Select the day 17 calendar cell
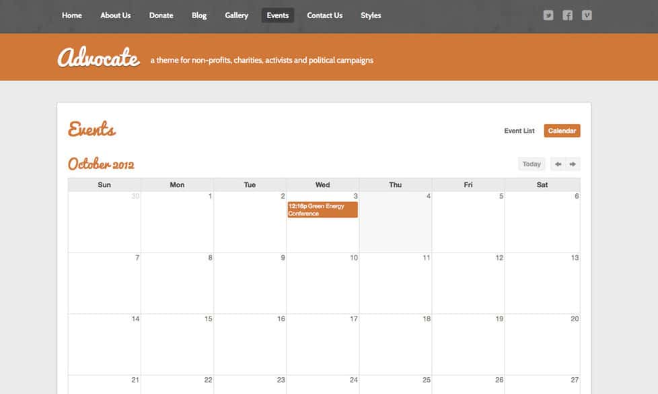Viewport: 658px width, 394px height. (x=323, y=344)
